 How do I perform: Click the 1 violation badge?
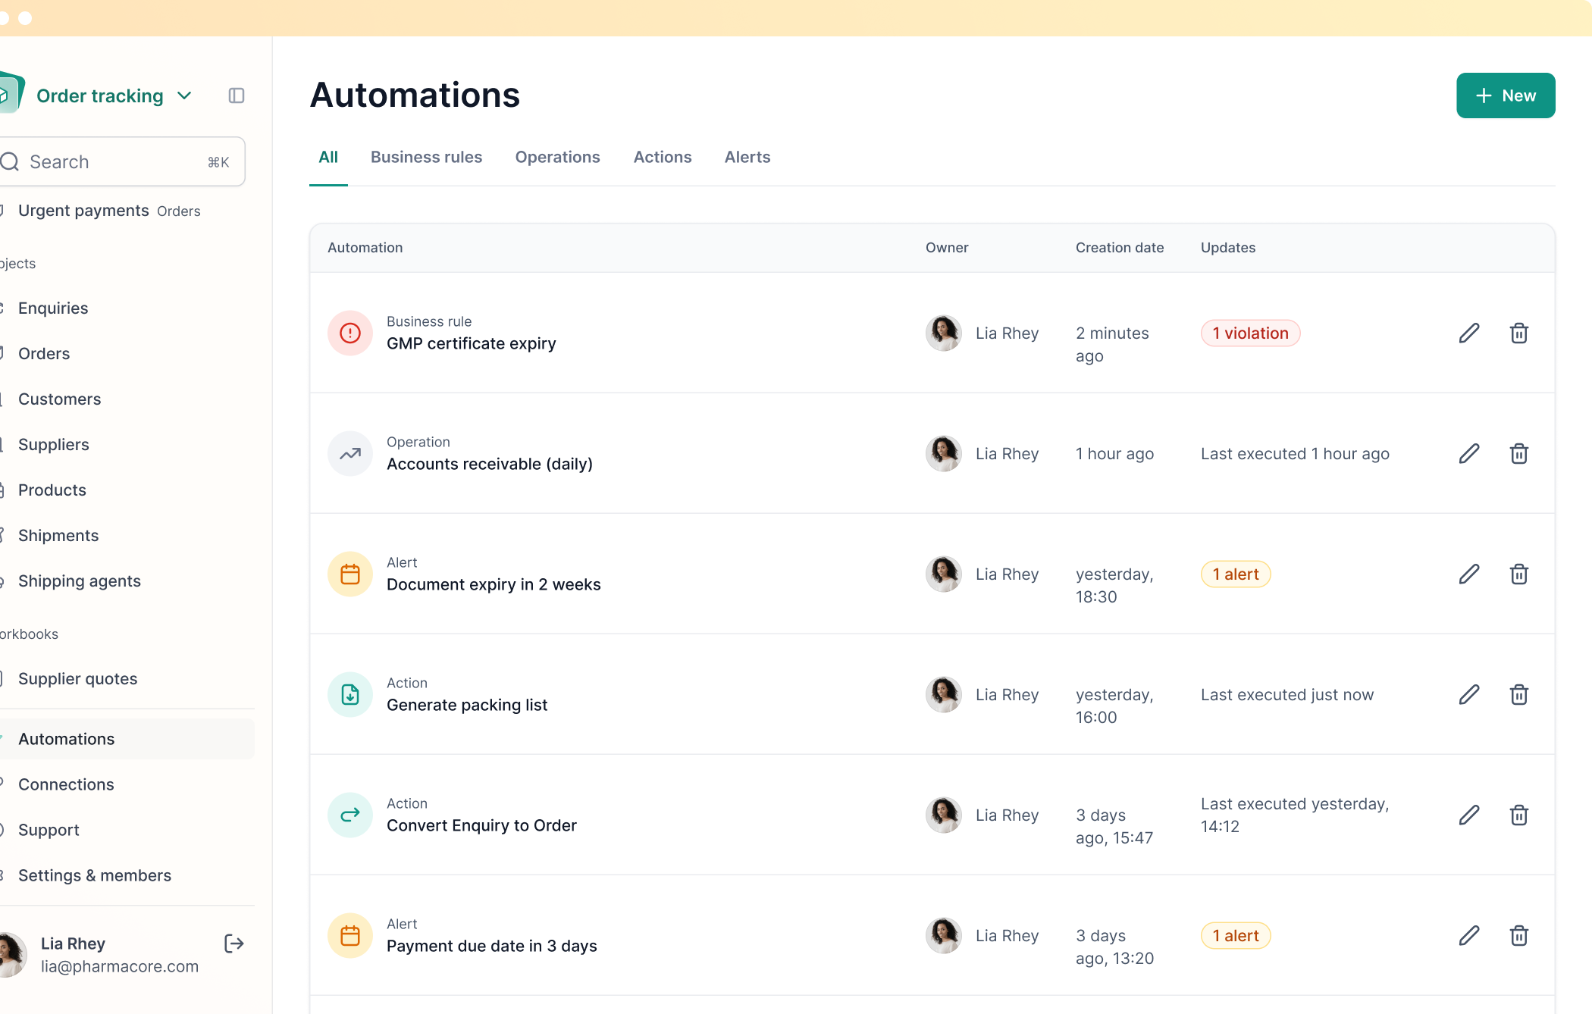(x=1249, y=333)
